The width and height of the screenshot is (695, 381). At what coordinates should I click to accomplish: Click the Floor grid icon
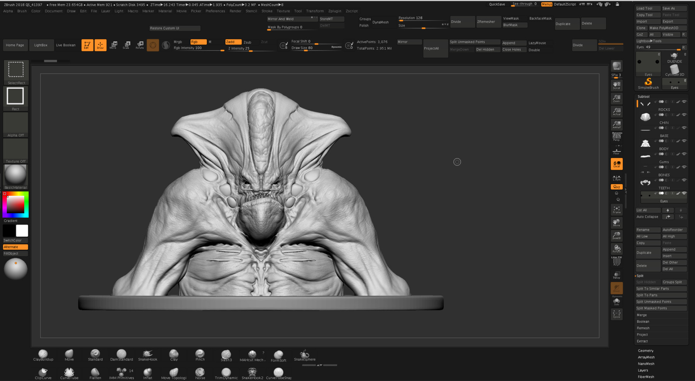pyautogui.click(x=616, y=150)
